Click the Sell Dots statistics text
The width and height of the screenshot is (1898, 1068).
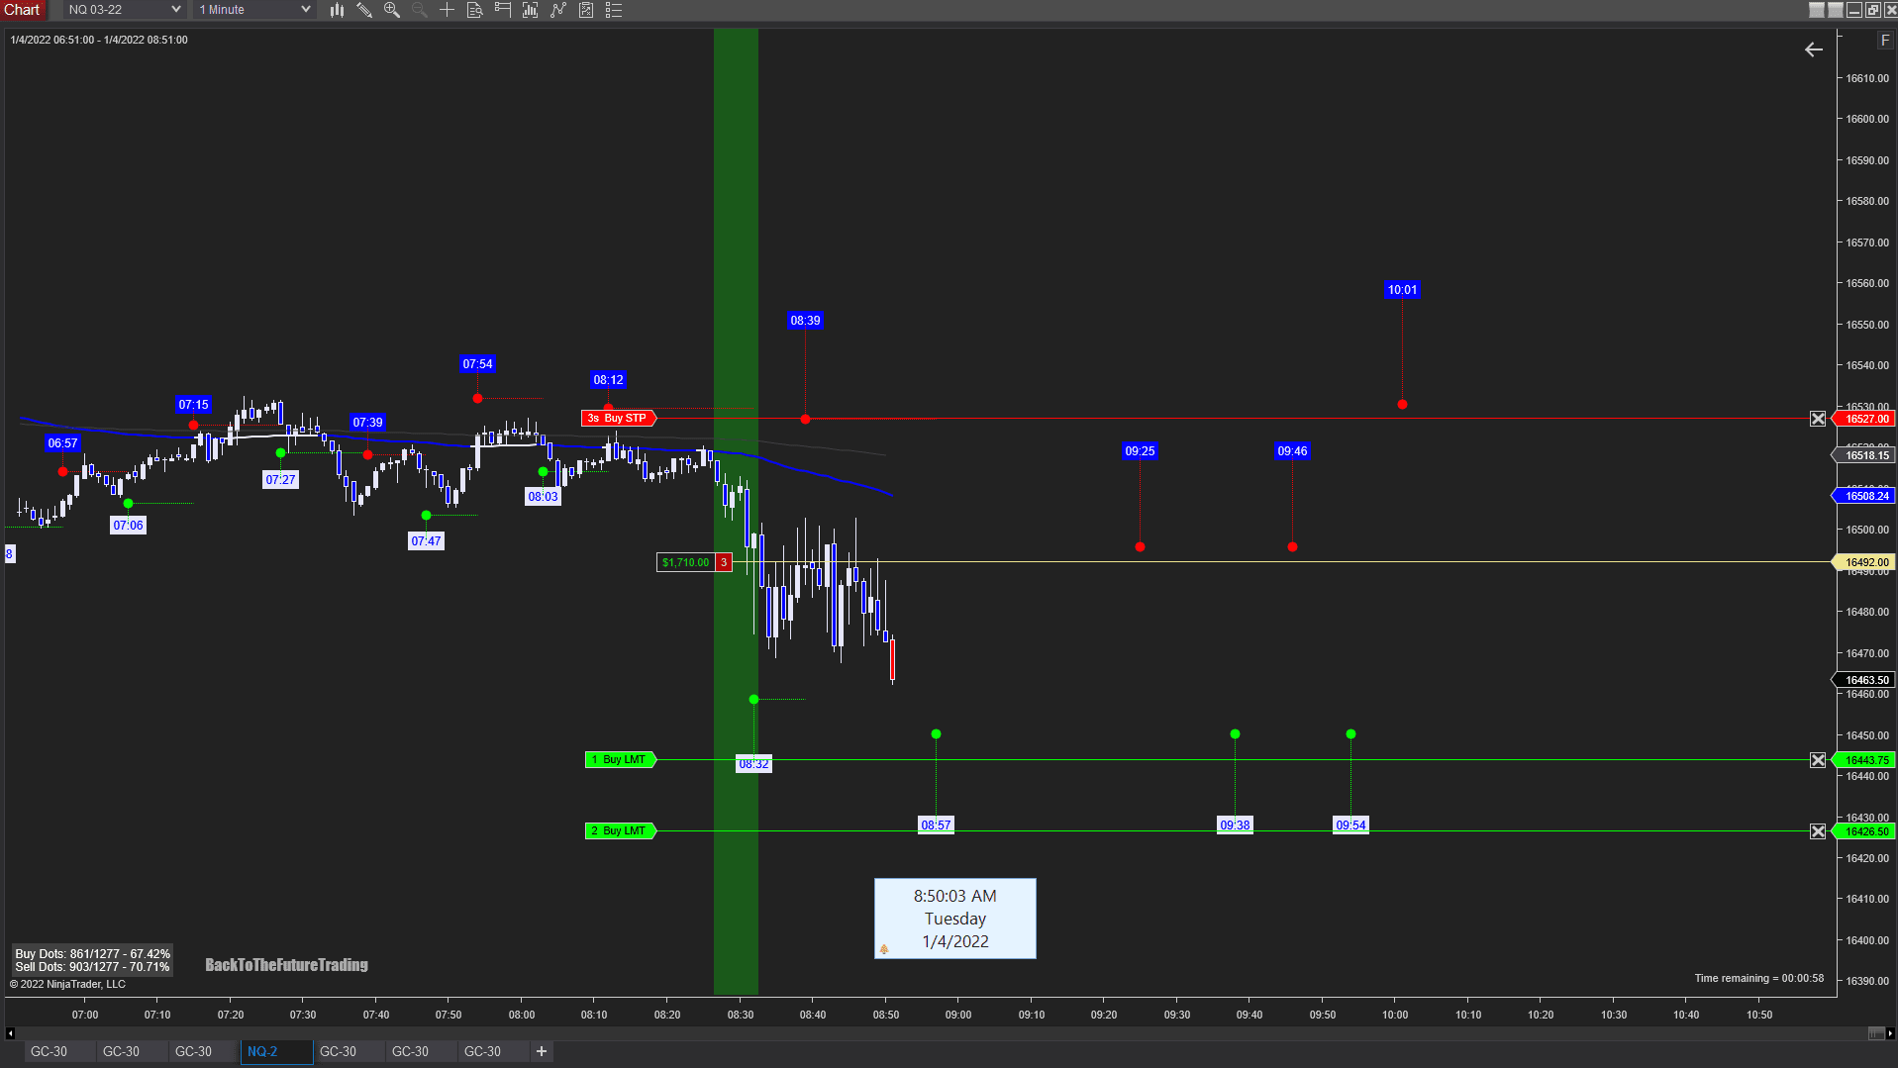click(x=92, y=967)
